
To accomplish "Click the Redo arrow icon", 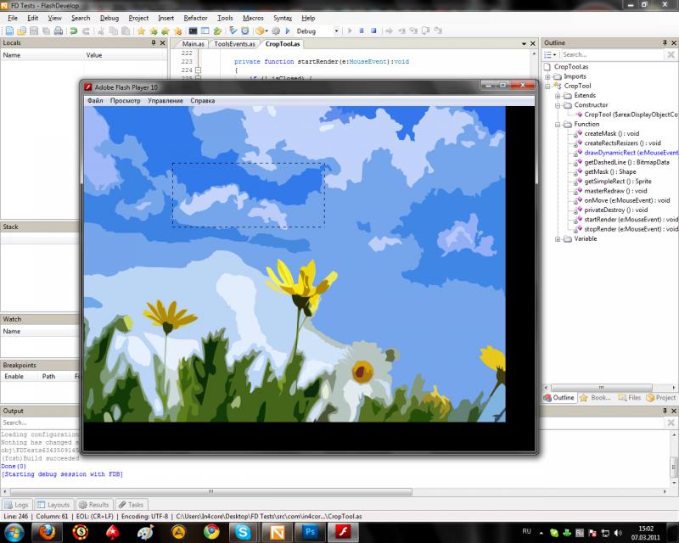I will click(x=86, y=31).
